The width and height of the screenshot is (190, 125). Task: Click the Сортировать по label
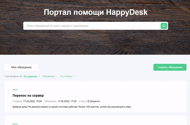click(x=14, y=76)
